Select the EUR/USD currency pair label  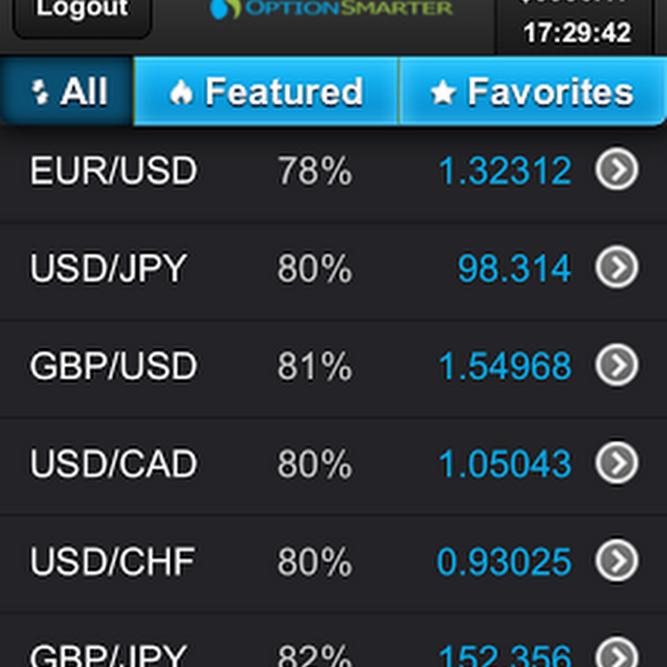(113, 171)
